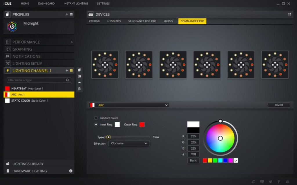
Task: Click the copy lighting effect icon
Action: pos(79,70)
